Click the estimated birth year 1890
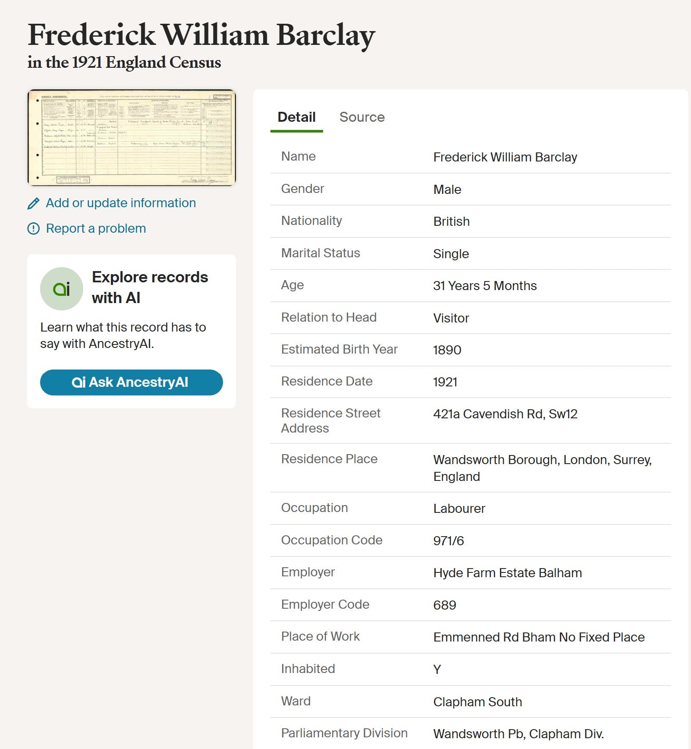 (447, 350)
